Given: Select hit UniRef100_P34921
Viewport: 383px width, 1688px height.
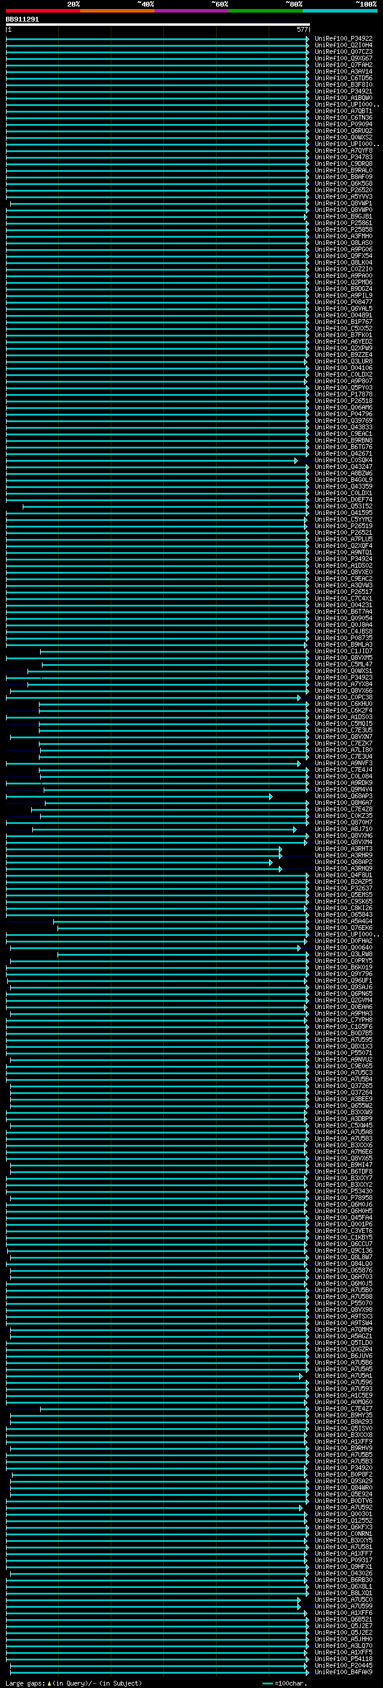Looking at the screenshot, I should [x=343, y=91].
